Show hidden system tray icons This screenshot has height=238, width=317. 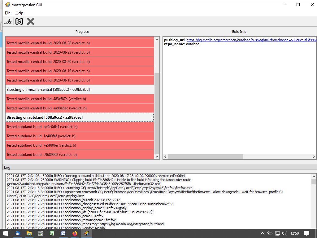point(263,233)
